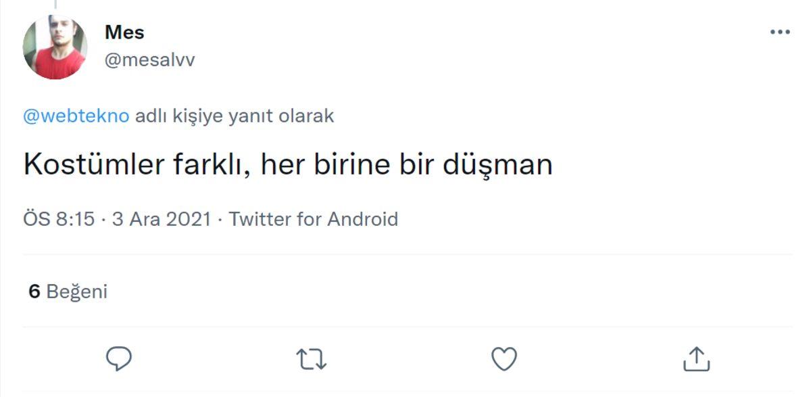Click the word Android in source label
Viewport: 811px width, 397px height.
pyautogui.click(x=362, y=219)
